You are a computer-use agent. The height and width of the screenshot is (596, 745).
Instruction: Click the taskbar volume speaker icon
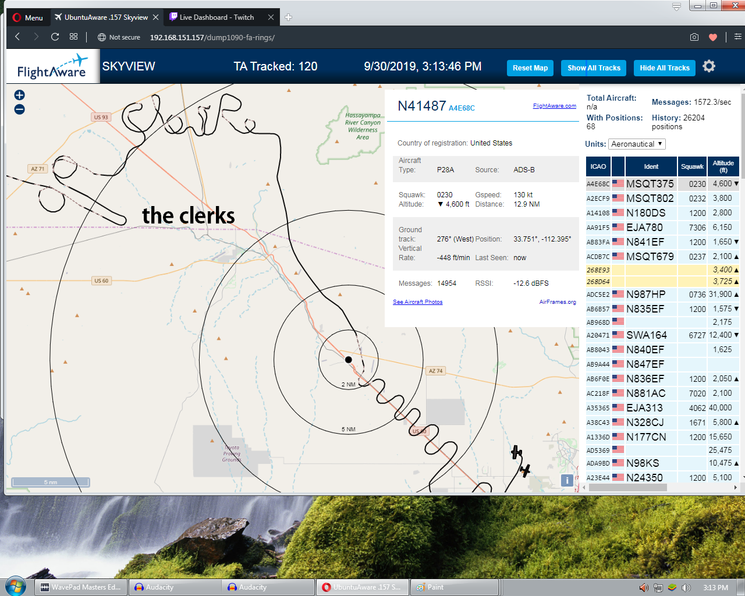pos(686,588)
